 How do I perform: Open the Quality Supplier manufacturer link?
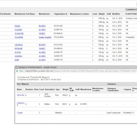coord(45,37)
